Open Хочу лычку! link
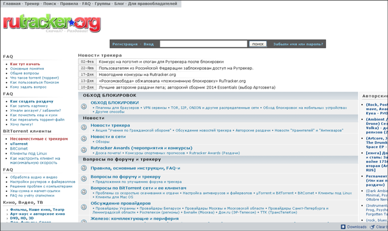Screen dimensions: 388x231 (x=21, y=124)
